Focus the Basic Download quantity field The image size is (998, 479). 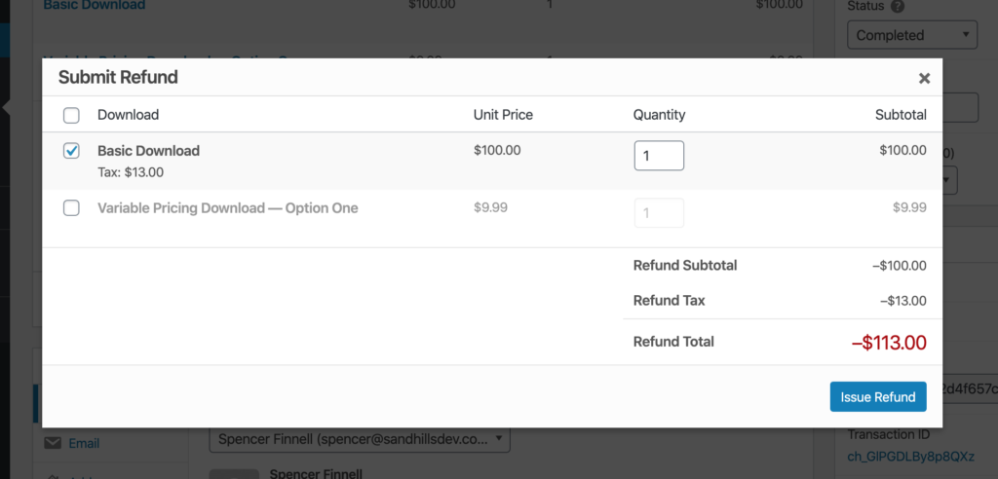pyautogui.click(x=659, y=156)
